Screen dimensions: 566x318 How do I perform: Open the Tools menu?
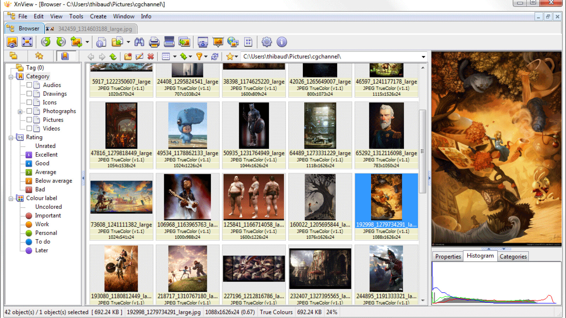click(x=76, y=16)
